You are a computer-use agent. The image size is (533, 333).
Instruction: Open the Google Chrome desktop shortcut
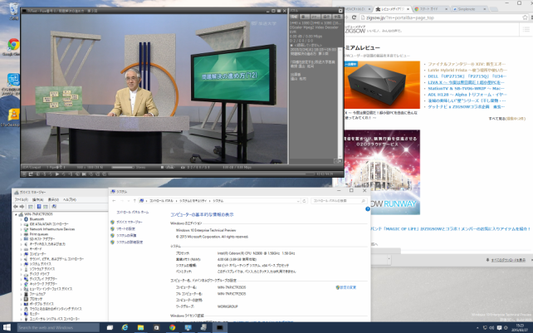pos(13,47)
